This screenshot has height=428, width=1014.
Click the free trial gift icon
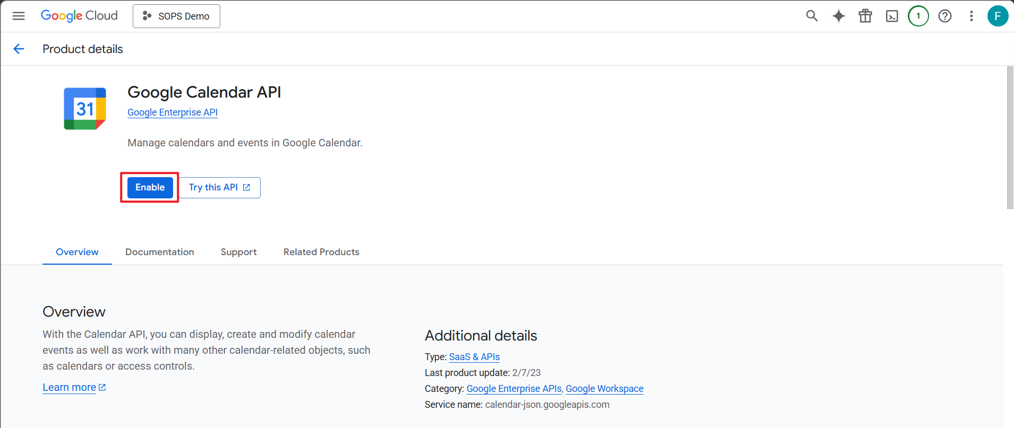click(x=865, y=16)
